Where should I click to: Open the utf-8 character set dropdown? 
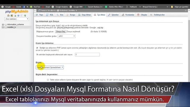(x=66, y=36)
